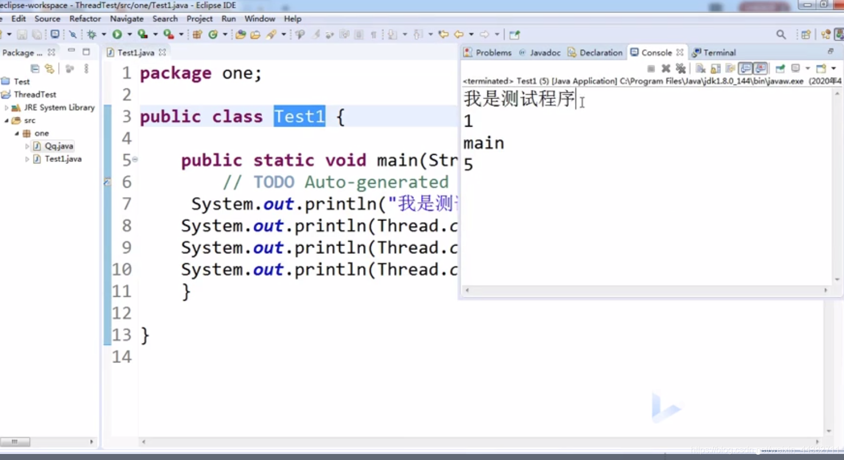Open the Run button dropdown arrow

coord(130,35)
